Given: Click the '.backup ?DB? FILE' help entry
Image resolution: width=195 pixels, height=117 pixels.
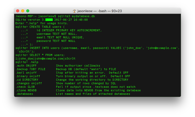Looking at the screenshot, I should 30,69.
